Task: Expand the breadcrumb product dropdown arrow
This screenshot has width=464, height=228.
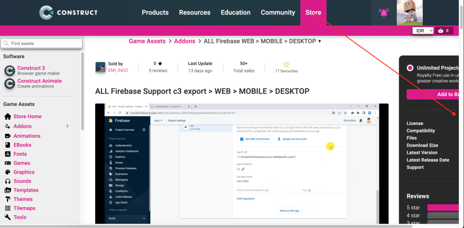Action: pyautogui.click(x=320, y=41)
